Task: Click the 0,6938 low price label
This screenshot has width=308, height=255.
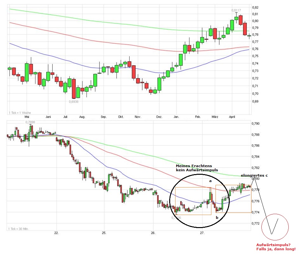Action: click(74, 102)
